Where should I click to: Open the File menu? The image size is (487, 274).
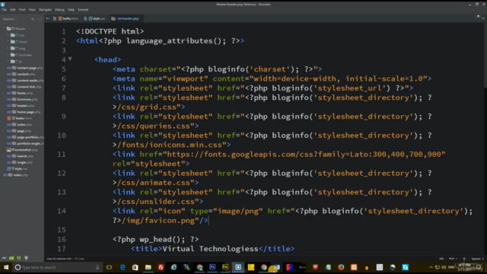pos(4,10)
